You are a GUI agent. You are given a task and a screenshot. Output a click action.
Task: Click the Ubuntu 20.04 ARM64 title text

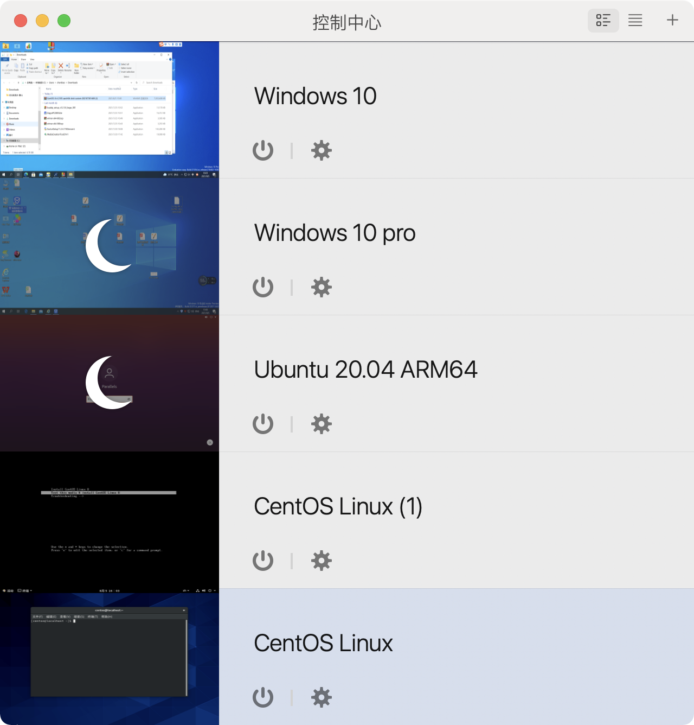[365, 370]
